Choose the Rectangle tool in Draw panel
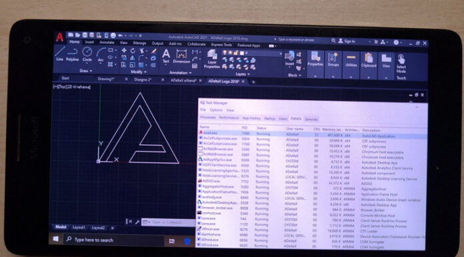This screenshot has width=464, height=257. tap(111, 50)
